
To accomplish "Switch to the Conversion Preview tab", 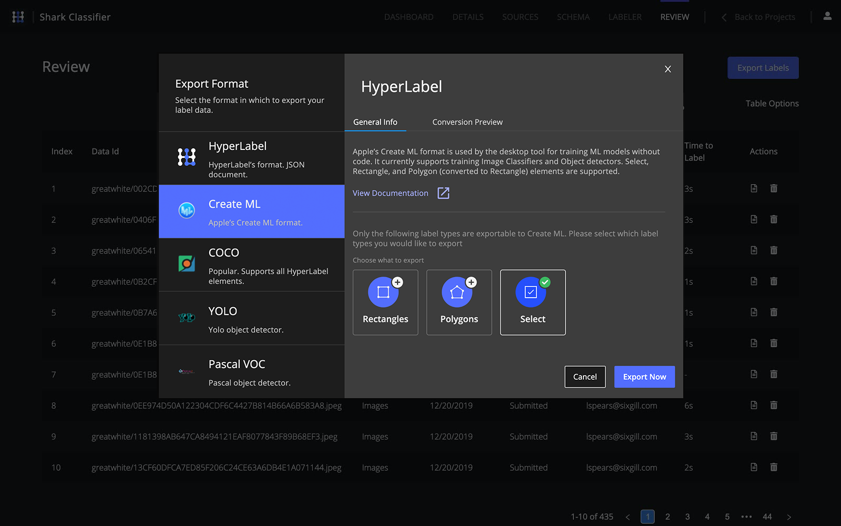I will [x=467, y=122].
